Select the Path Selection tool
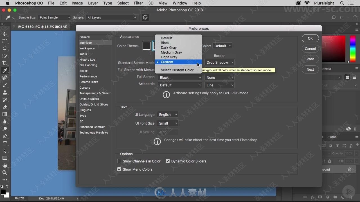The height and width of the screenshot is (202, 360). (x=5, y=151)
